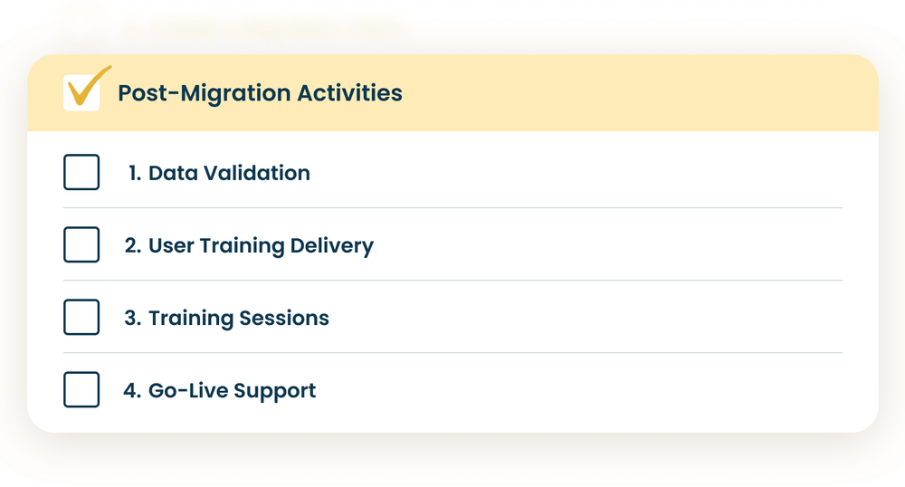Viewport: 905px width, 487px height.
Task: Open the "2. User Training Delivery" item
Action: tap(249, 245)
